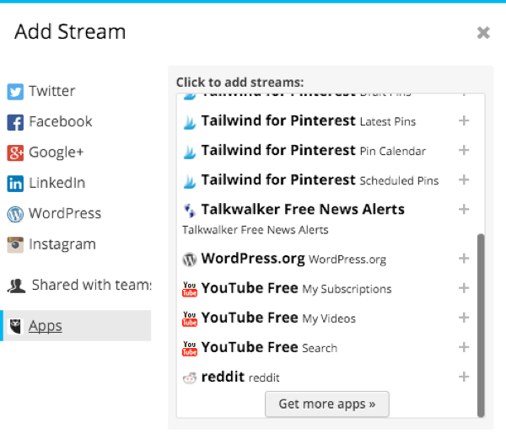Viewport: 506px width, 444px height.
Task: Click the WordPress logo icon in sidebar
Action: 15,214
